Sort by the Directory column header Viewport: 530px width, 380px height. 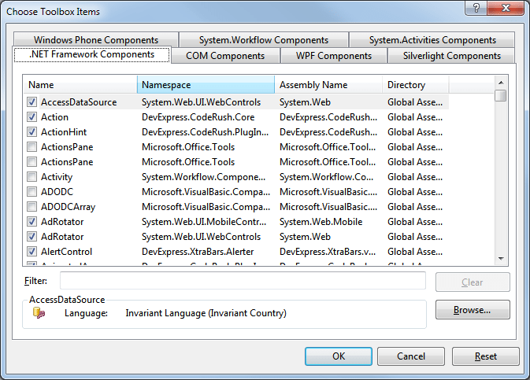click(416, 84)
